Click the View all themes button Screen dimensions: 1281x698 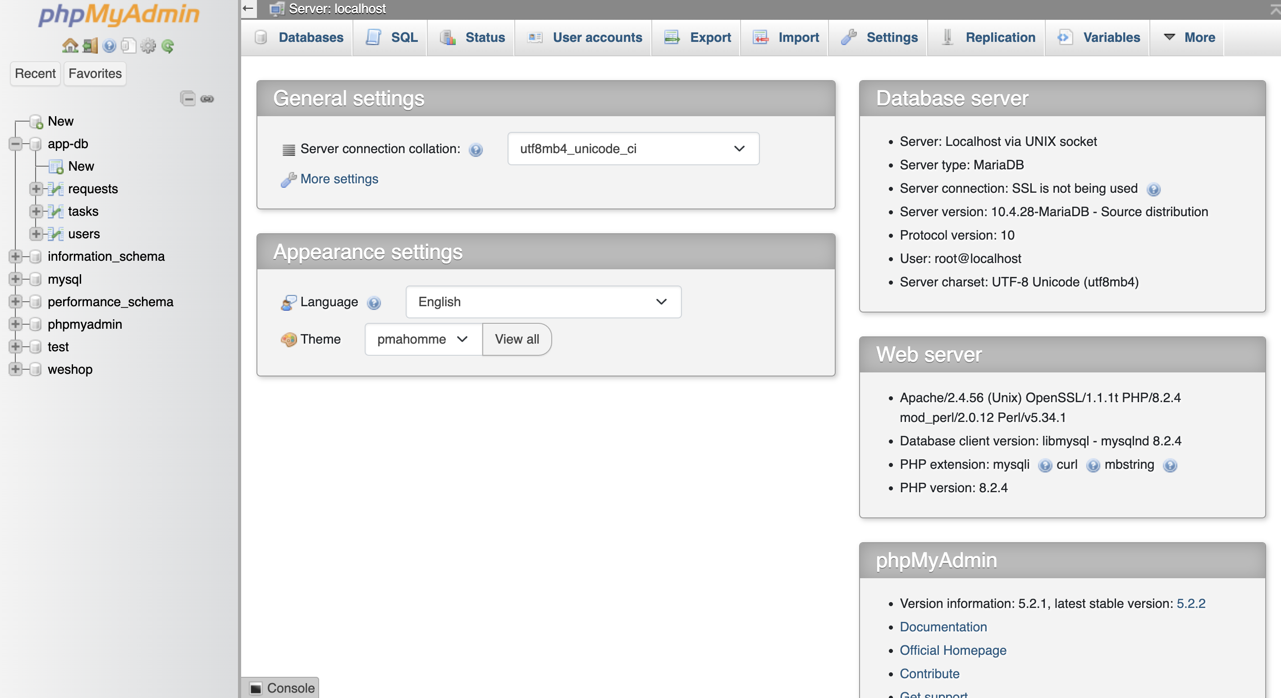[517, 339]
